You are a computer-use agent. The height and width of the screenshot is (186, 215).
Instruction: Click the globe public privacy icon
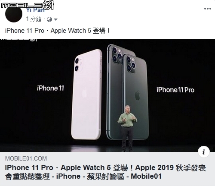click(49, 19)
